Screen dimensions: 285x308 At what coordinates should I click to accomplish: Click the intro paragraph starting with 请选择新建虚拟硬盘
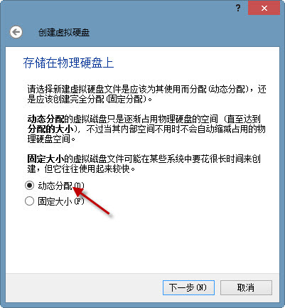146,94
